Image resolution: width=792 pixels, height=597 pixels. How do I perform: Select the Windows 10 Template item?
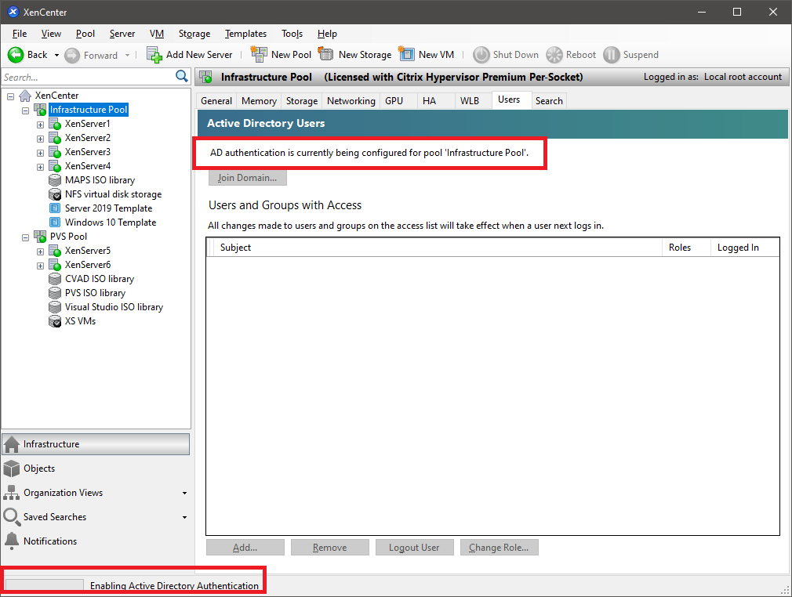pyautogui.click(x=110, y=223)
